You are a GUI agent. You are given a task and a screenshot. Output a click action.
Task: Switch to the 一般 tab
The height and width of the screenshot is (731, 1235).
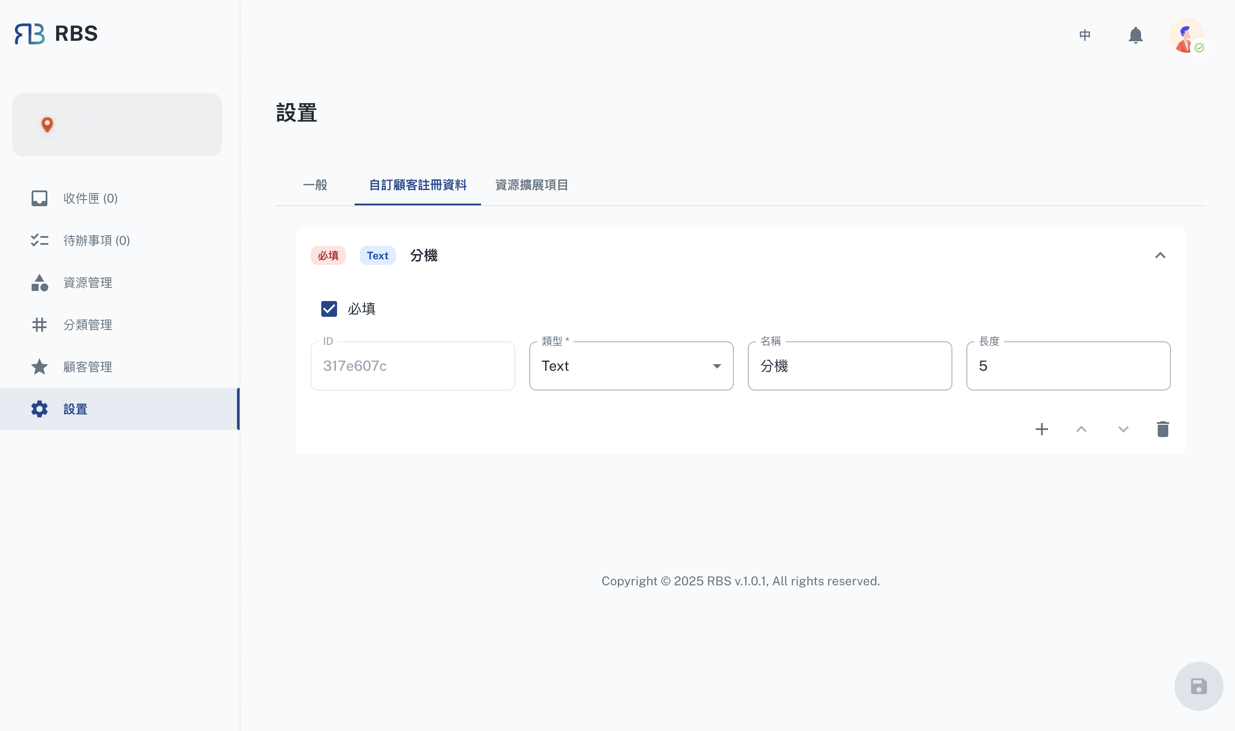point(315,185)
